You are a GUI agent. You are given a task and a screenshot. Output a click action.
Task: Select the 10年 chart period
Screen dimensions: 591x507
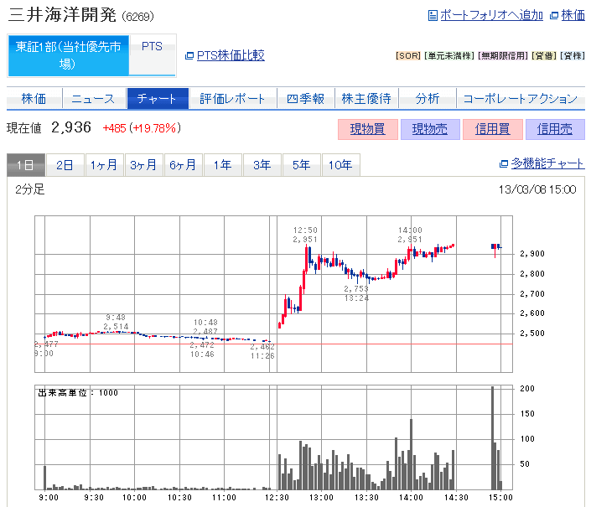coord(340,165)
